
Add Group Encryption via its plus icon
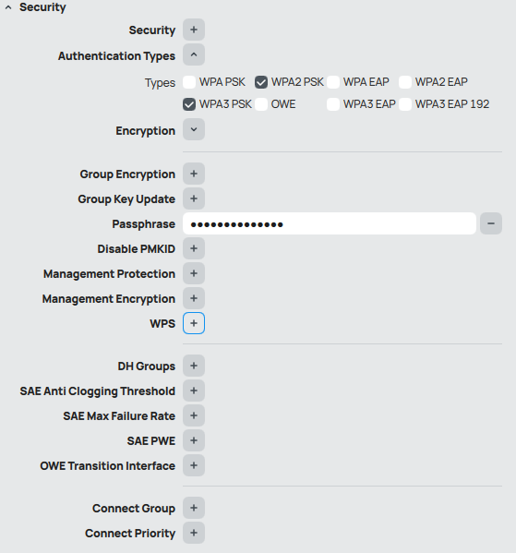click(x=194, y=174)
